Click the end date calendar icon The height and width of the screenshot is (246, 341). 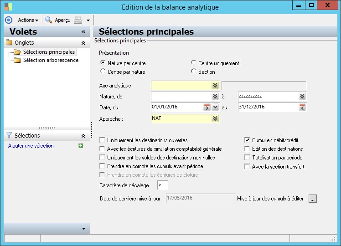click(x=302, y=108)
